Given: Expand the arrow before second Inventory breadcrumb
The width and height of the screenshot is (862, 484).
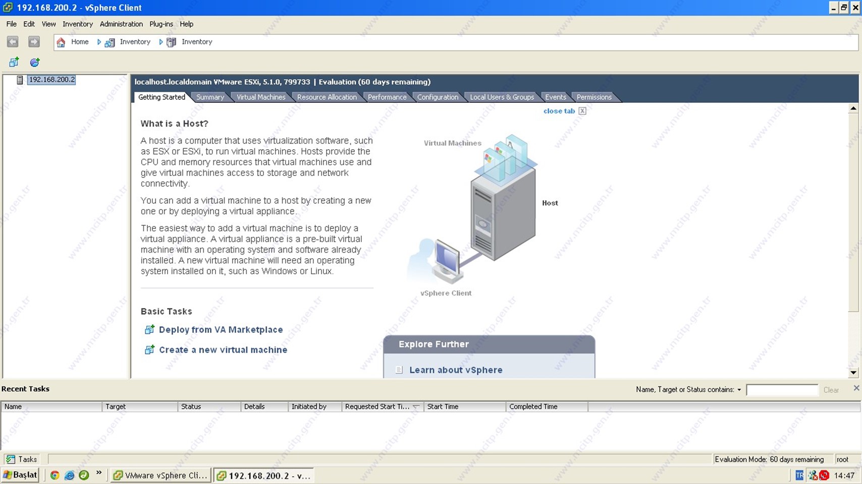Looking at the screenshot, I should pos(161,42).
